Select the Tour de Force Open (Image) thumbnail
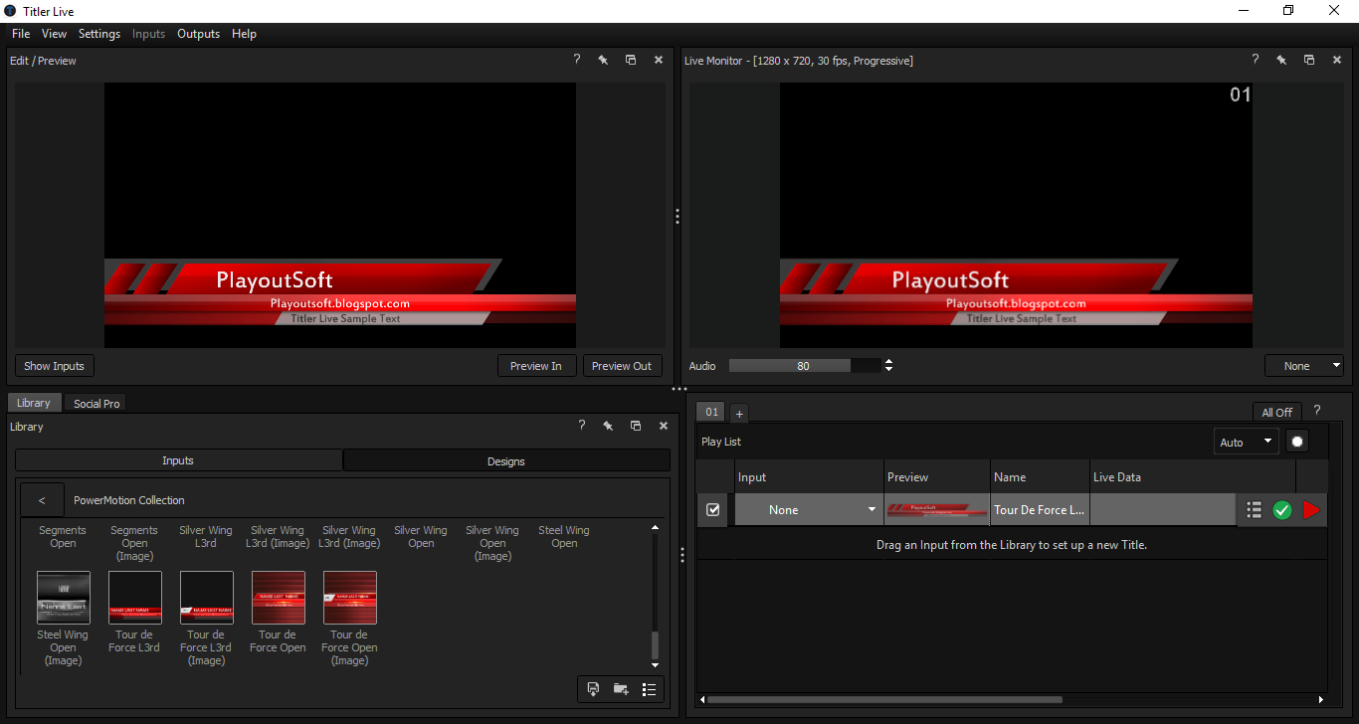Screen dimensions: 1359x724 click(350, 598)
